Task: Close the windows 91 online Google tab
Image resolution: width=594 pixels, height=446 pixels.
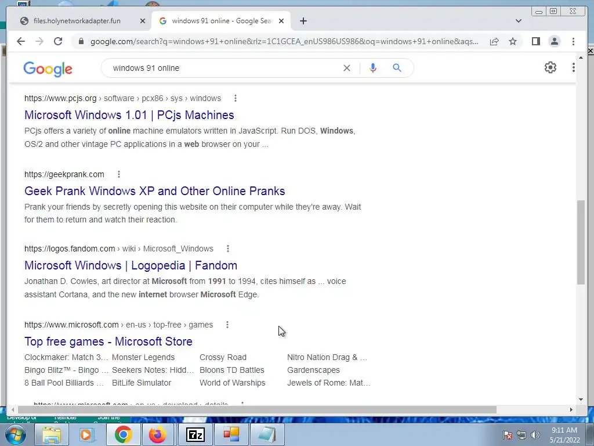Action: coord(281,21)
